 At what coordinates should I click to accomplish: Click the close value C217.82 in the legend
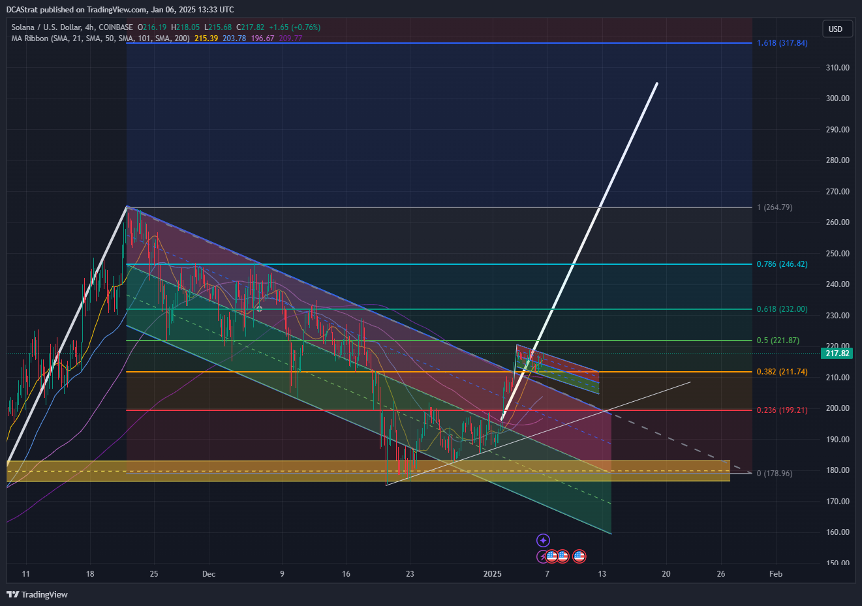251,27
